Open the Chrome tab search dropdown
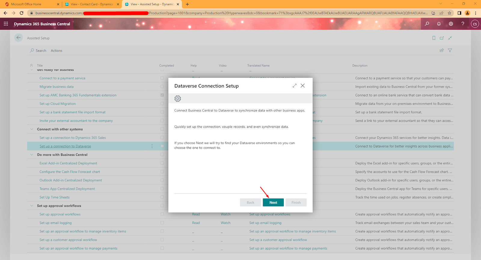The image size is (481, 260). point(441,4)
